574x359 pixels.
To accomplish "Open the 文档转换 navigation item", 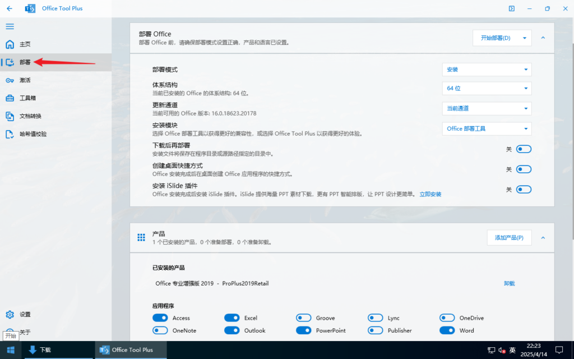I will click(55, 116).
